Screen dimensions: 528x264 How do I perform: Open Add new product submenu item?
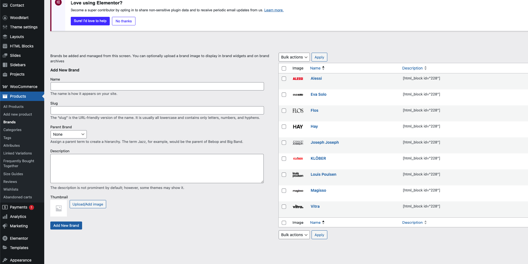pos(18,114)
